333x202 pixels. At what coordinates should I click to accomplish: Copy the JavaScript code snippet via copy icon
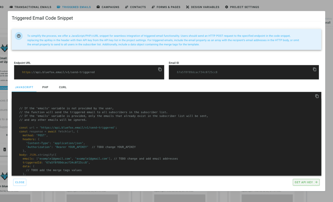tap(317, 96)
